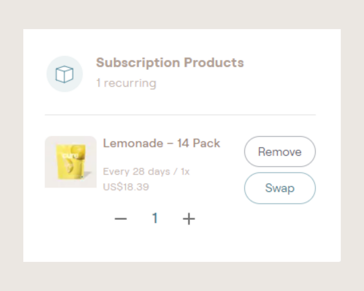The height and width of the screenshot is (291, 364).
Task: Select the quantity value 1
Action: click(x=155, y=218)
